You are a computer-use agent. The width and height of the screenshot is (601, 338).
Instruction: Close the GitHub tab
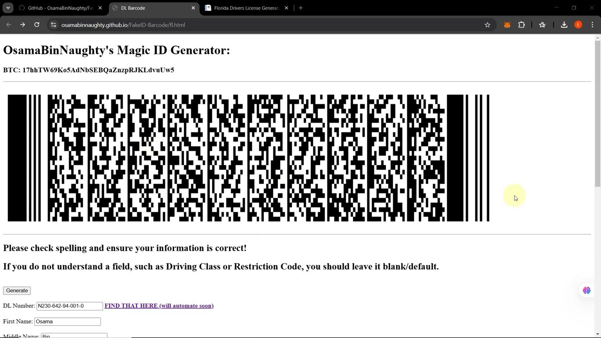[x=100, y=8]
